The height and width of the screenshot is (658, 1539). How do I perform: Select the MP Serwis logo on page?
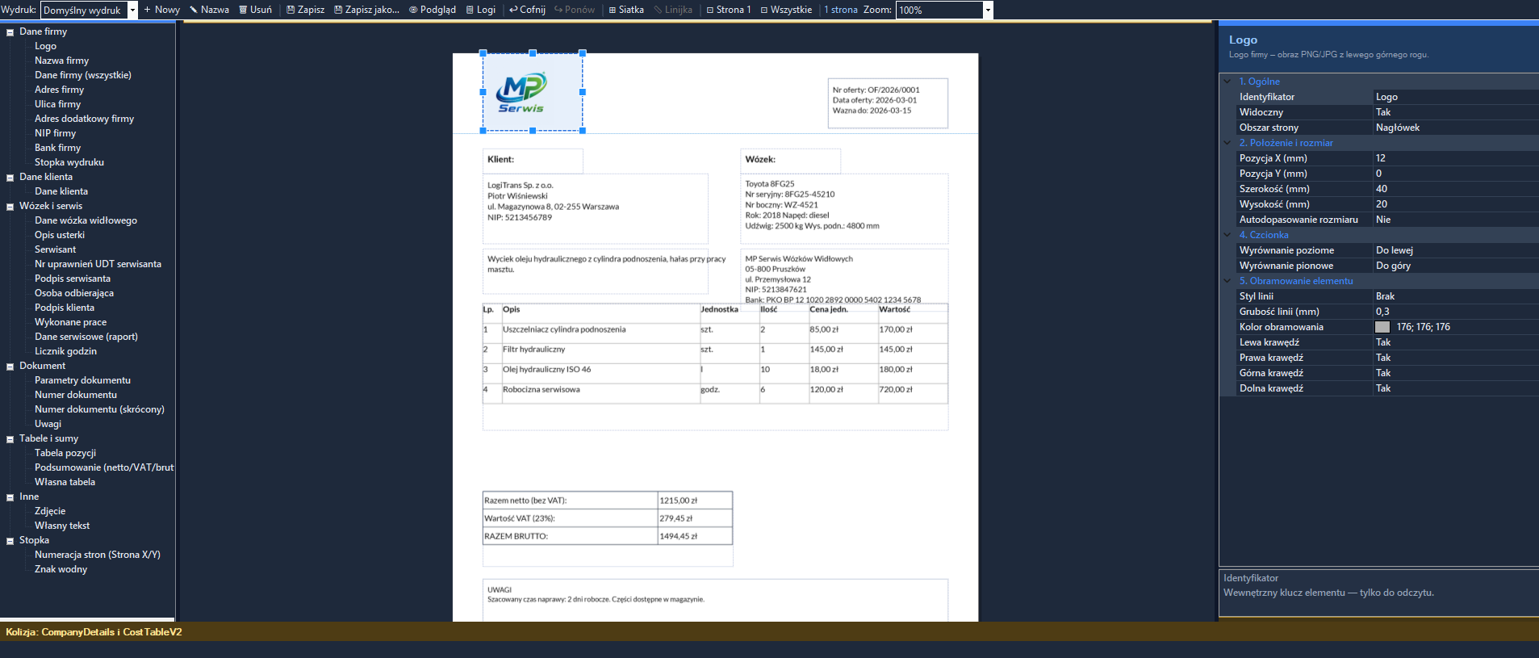click(533, 92)
